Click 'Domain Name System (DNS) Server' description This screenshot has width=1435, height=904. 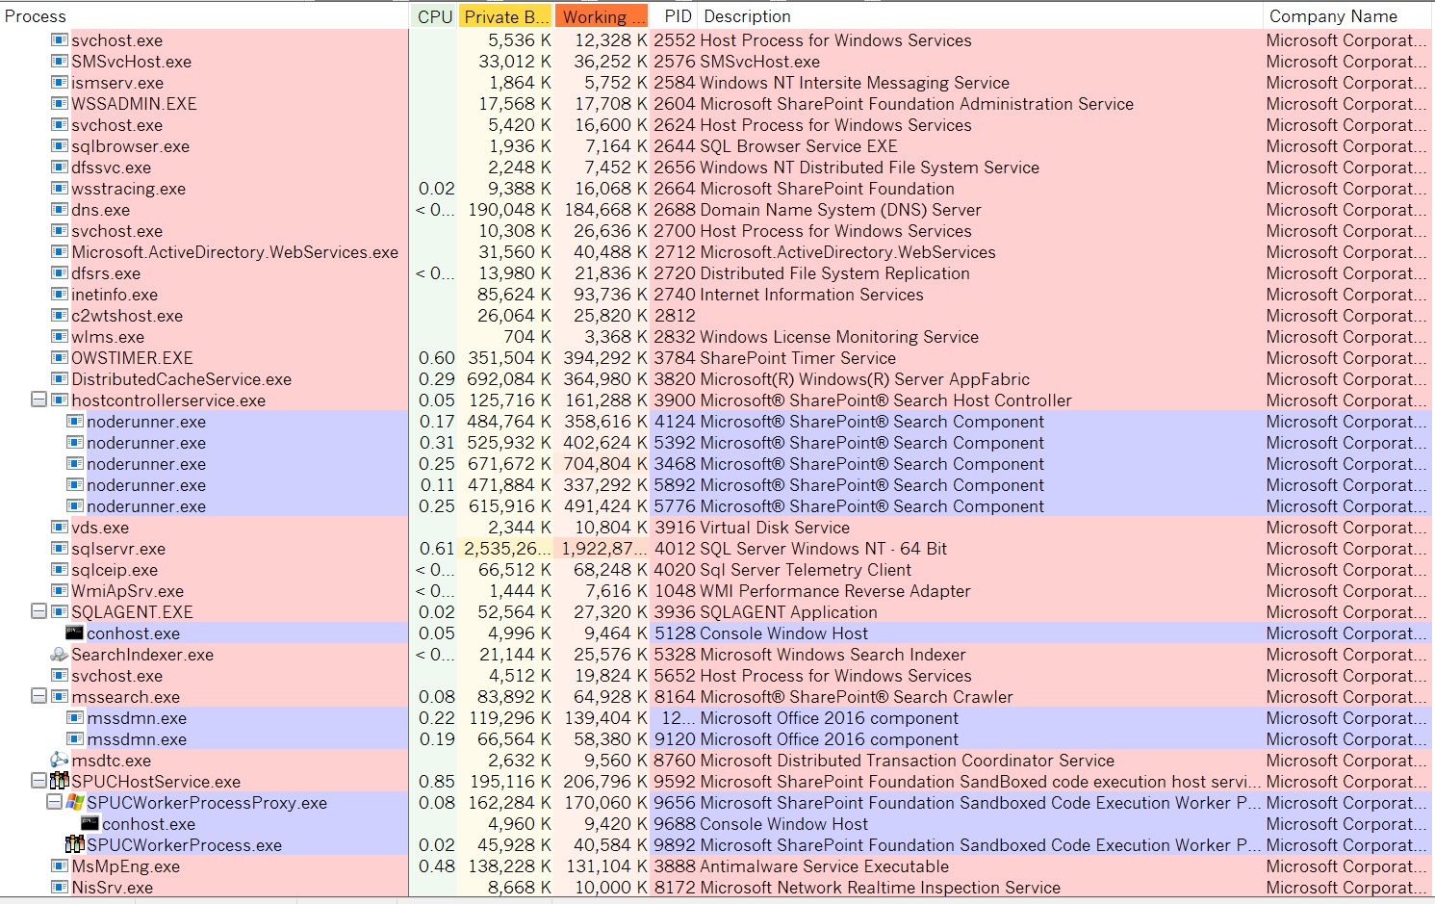840,210
